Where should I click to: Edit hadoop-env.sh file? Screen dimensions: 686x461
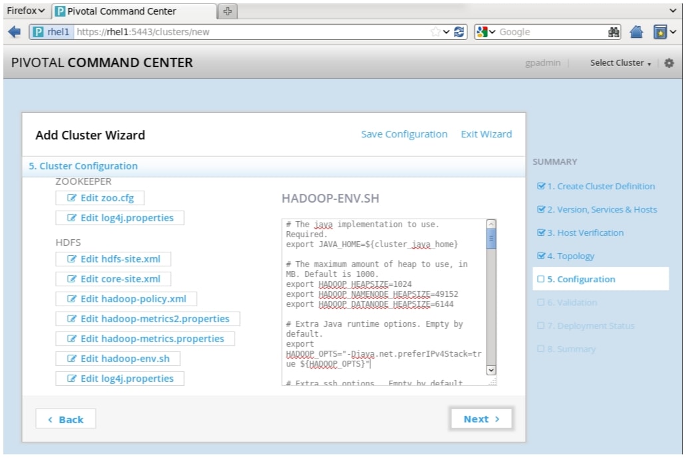pyautogui.click(x=118, y=359)
